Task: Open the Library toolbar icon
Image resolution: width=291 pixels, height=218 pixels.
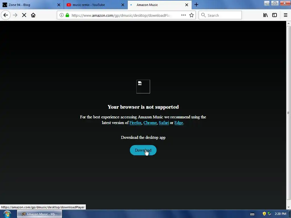Action: point(265,15)
